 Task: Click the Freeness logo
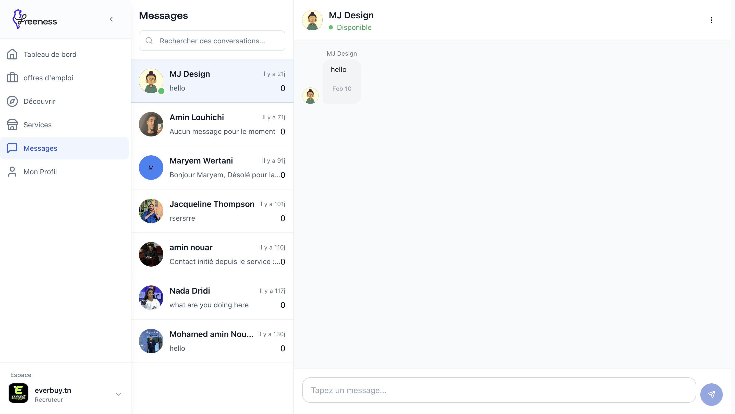pos(35,19)
